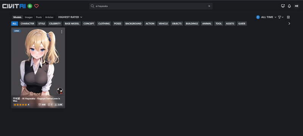Viewport: 303px width, 136px height.
Task: Click the red heart support icon
Action: (x=36, y=6)
